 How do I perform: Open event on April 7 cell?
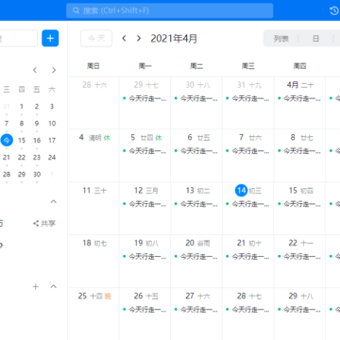pos(248,151)
